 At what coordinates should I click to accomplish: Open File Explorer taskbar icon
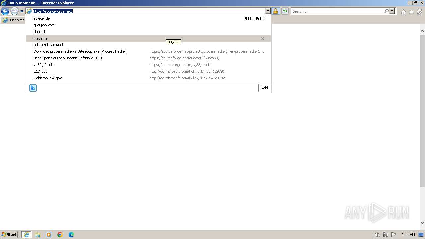(38, 235)
